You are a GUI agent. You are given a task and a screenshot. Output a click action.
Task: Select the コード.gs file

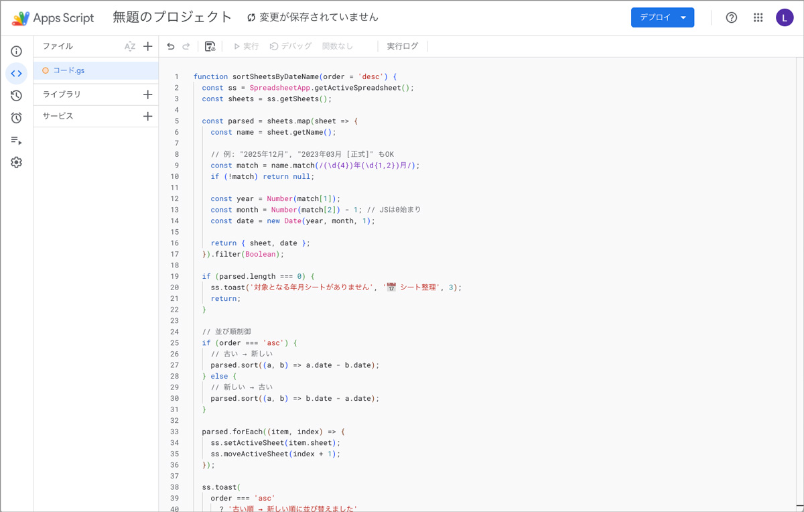tap(68, 70)
